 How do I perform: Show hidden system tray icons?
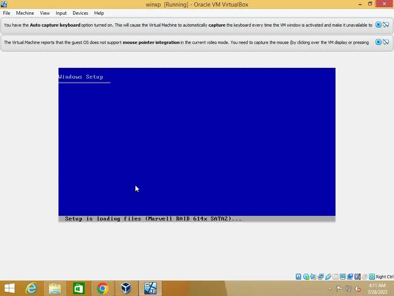coord(330,289)
